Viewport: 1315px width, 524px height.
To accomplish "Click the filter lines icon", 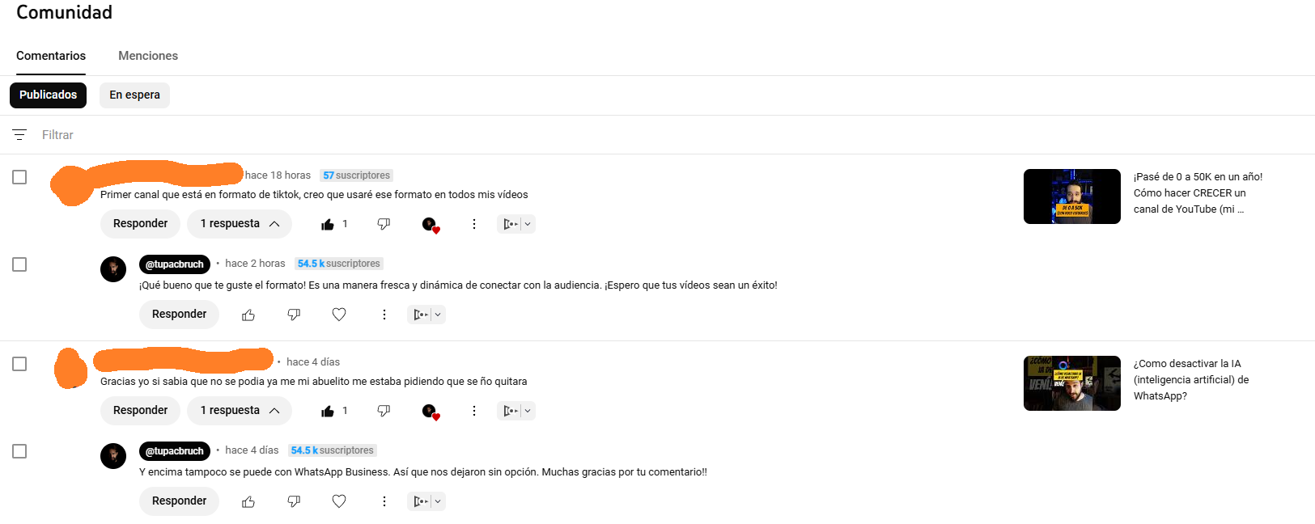I will pyautogui.click(x=19, y=135).
